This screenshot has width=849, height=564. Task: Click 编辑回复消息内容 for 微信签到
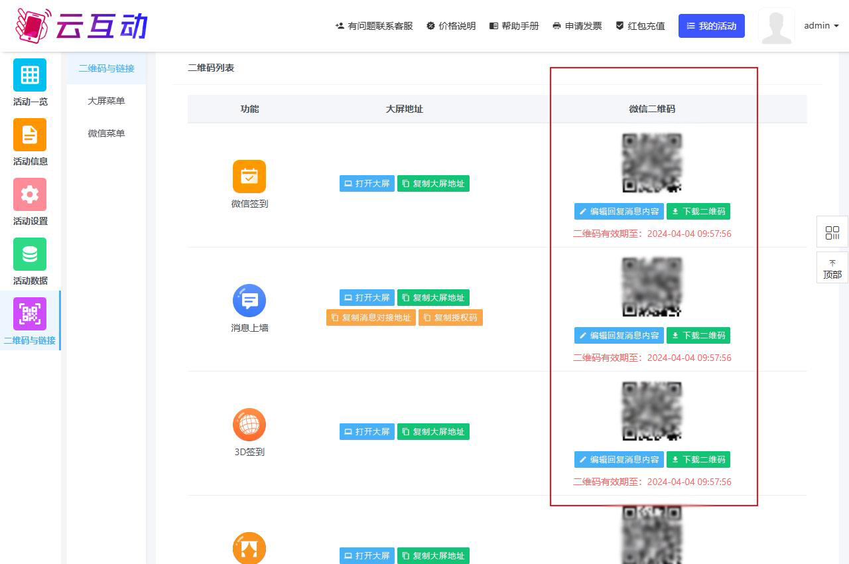point(619,212)
